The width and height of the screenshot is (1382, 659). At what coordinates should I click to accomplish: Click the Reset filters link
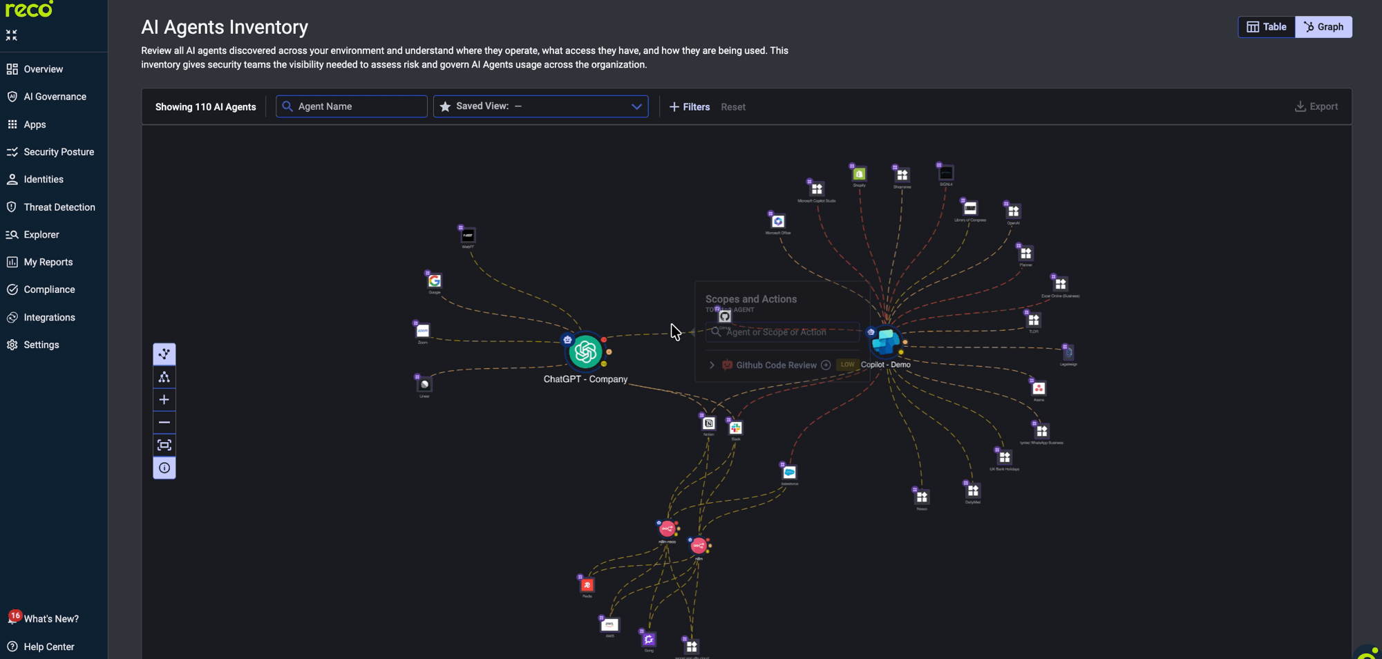733,106
